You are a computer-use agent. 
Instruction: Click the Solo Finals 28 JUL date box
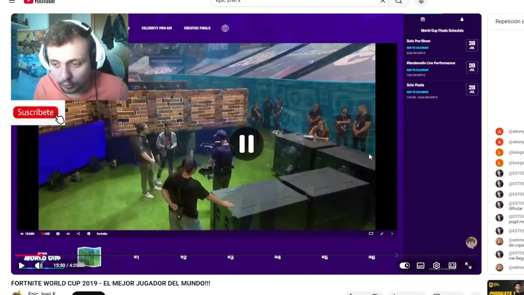point(472,89)
